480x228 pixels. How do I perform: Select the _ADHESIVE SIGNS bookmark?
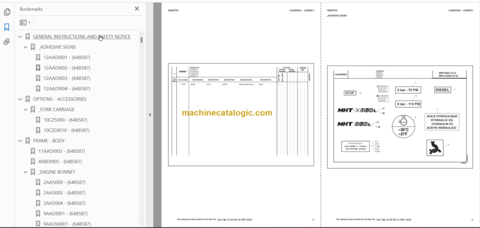[x=57, y=47]
